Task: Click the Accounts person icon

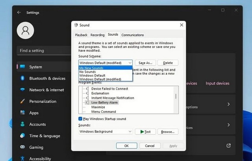Action: point(22,124)
